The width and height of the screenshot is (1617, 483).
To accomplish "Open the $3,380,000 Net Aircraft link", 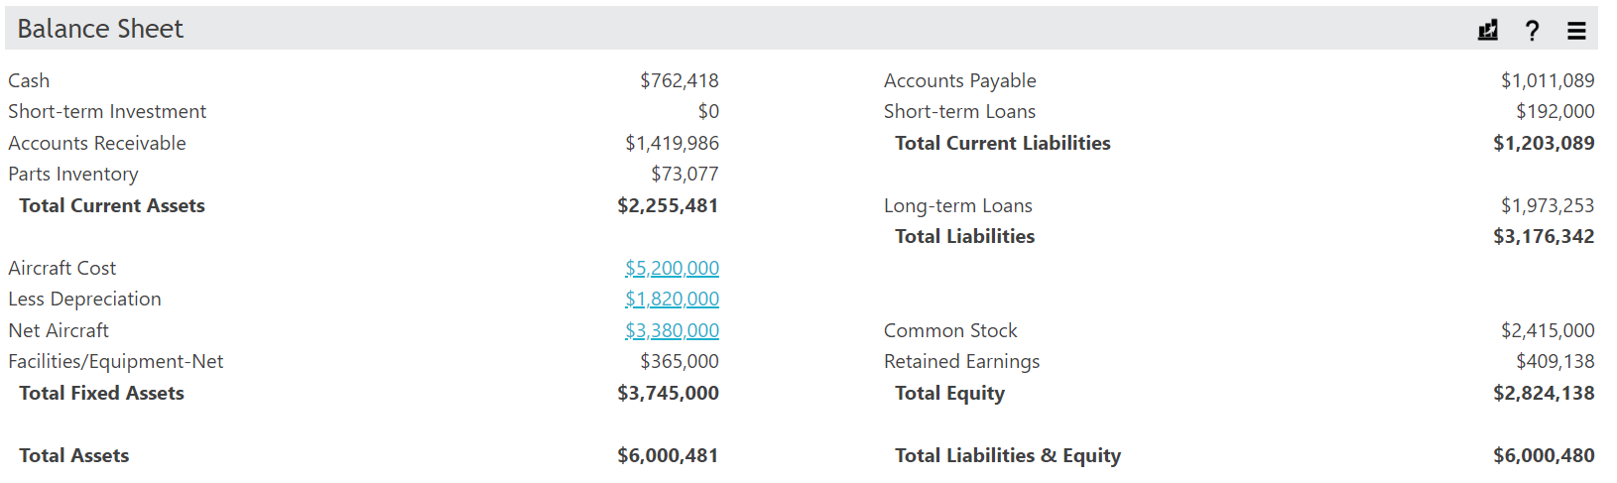I will (x=672, y=330).
